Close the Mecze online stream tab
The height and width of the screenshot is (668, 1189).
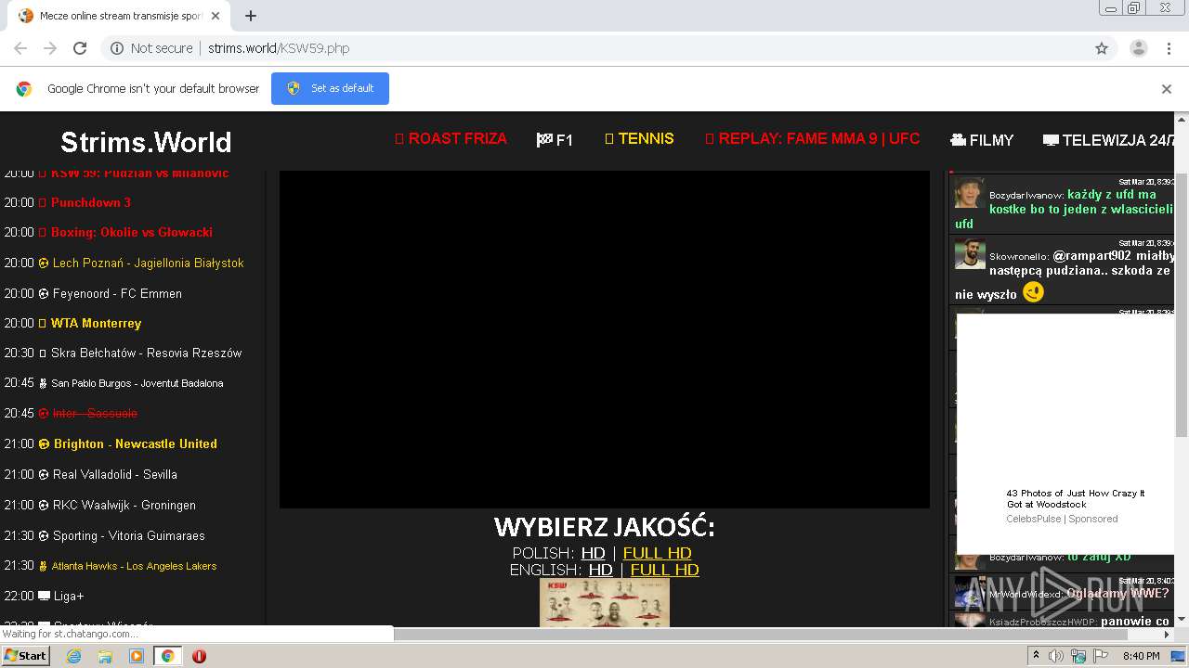216,16
